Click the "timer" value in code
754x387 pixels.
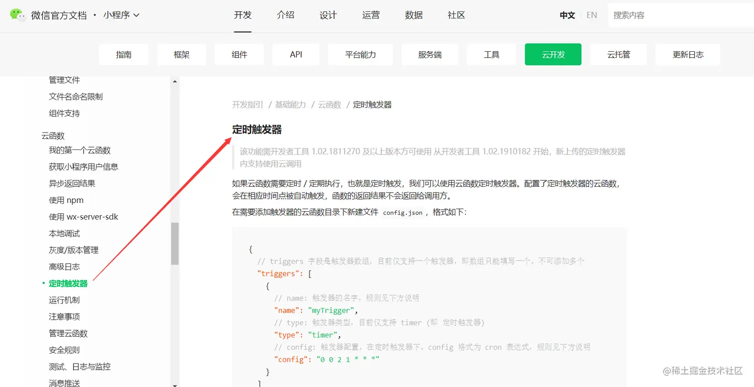pos(322,335)
